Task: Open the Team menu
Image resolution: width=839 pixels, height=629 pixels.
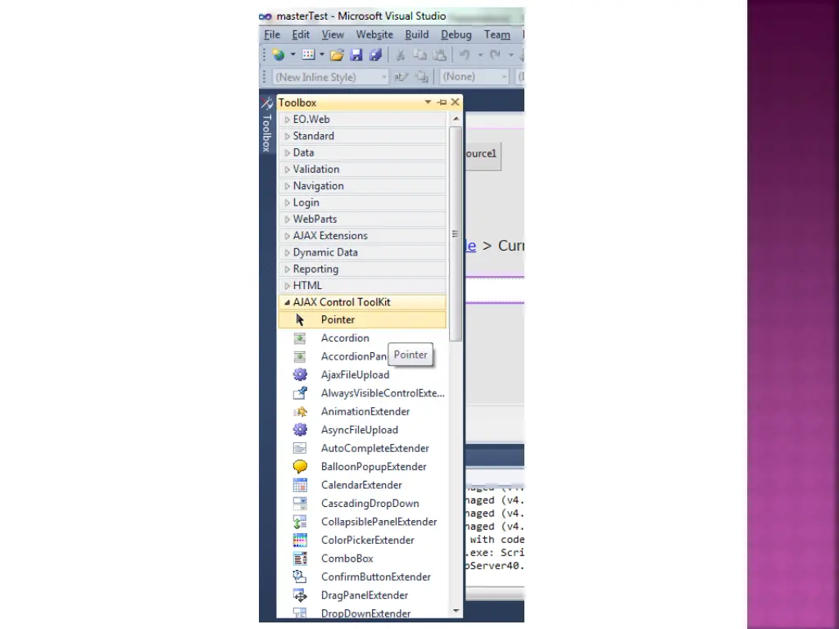Action: (497, 34)
